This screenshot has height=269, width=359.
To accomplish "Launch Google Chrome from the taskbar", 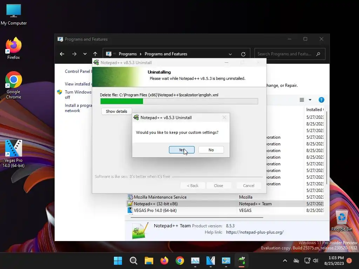I will [x=180, y=261].
